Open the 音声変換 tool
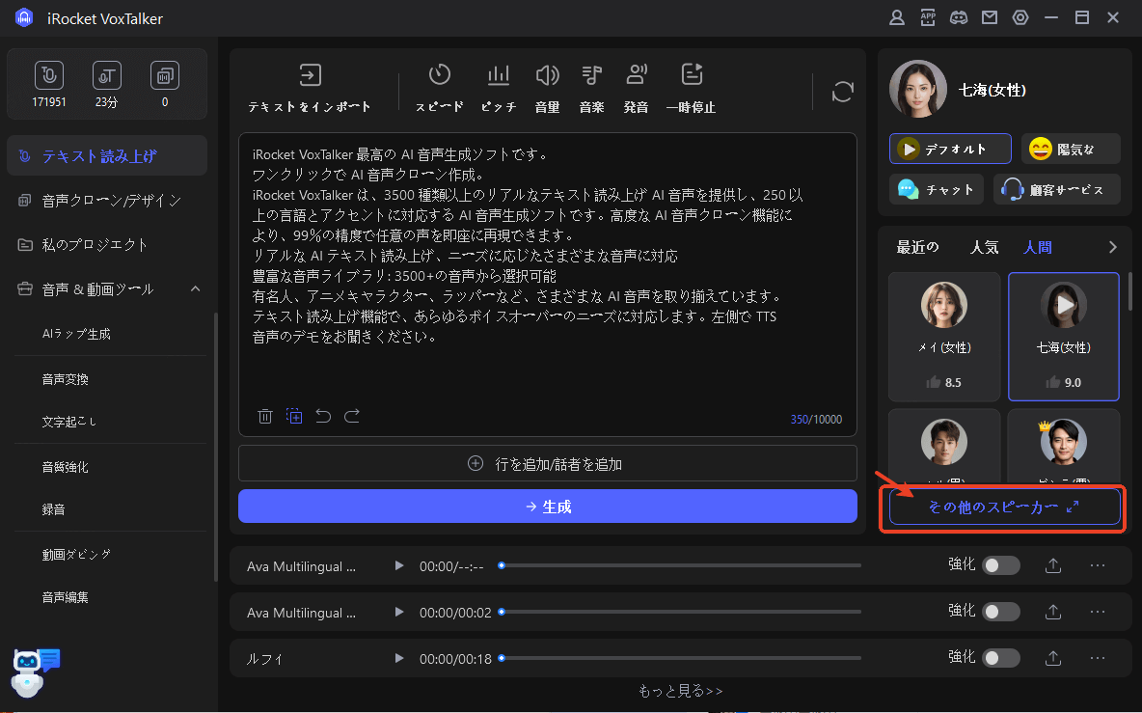The height and width of the screenshot is (713, 1142). (65, 379)
